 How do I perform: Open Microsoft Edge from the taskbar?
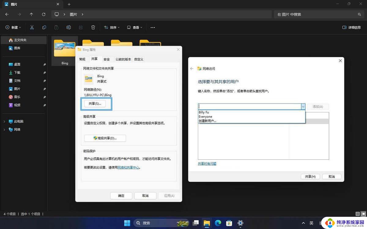pyautogui.click(x=218, y=223)
